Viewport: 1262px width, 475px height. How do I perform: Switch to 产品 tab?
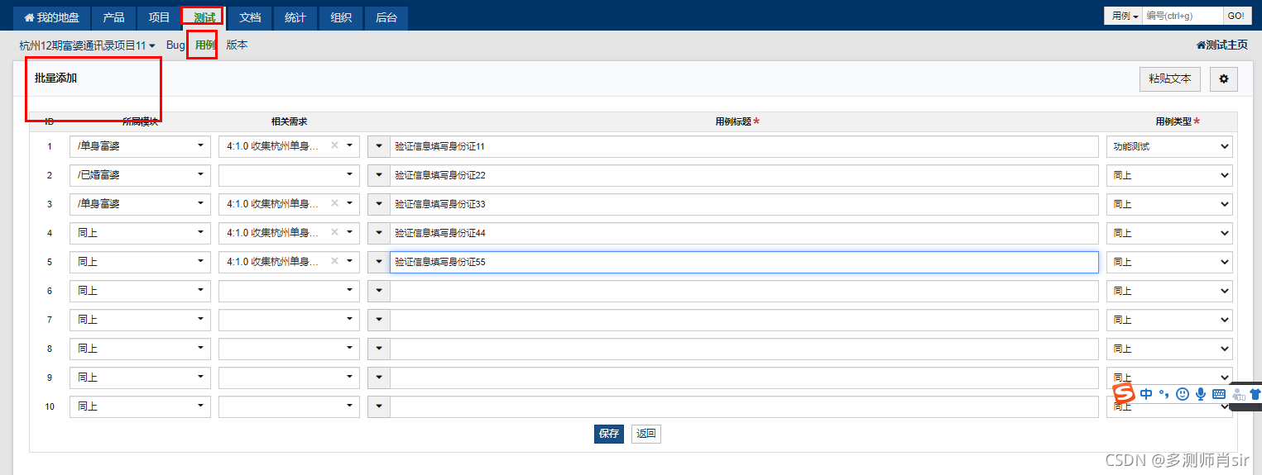click(113, 17)
